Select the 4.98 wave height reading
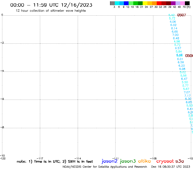The width and height of the screenshot is (193, 169). pyautogui.click(x=177, y=42)
